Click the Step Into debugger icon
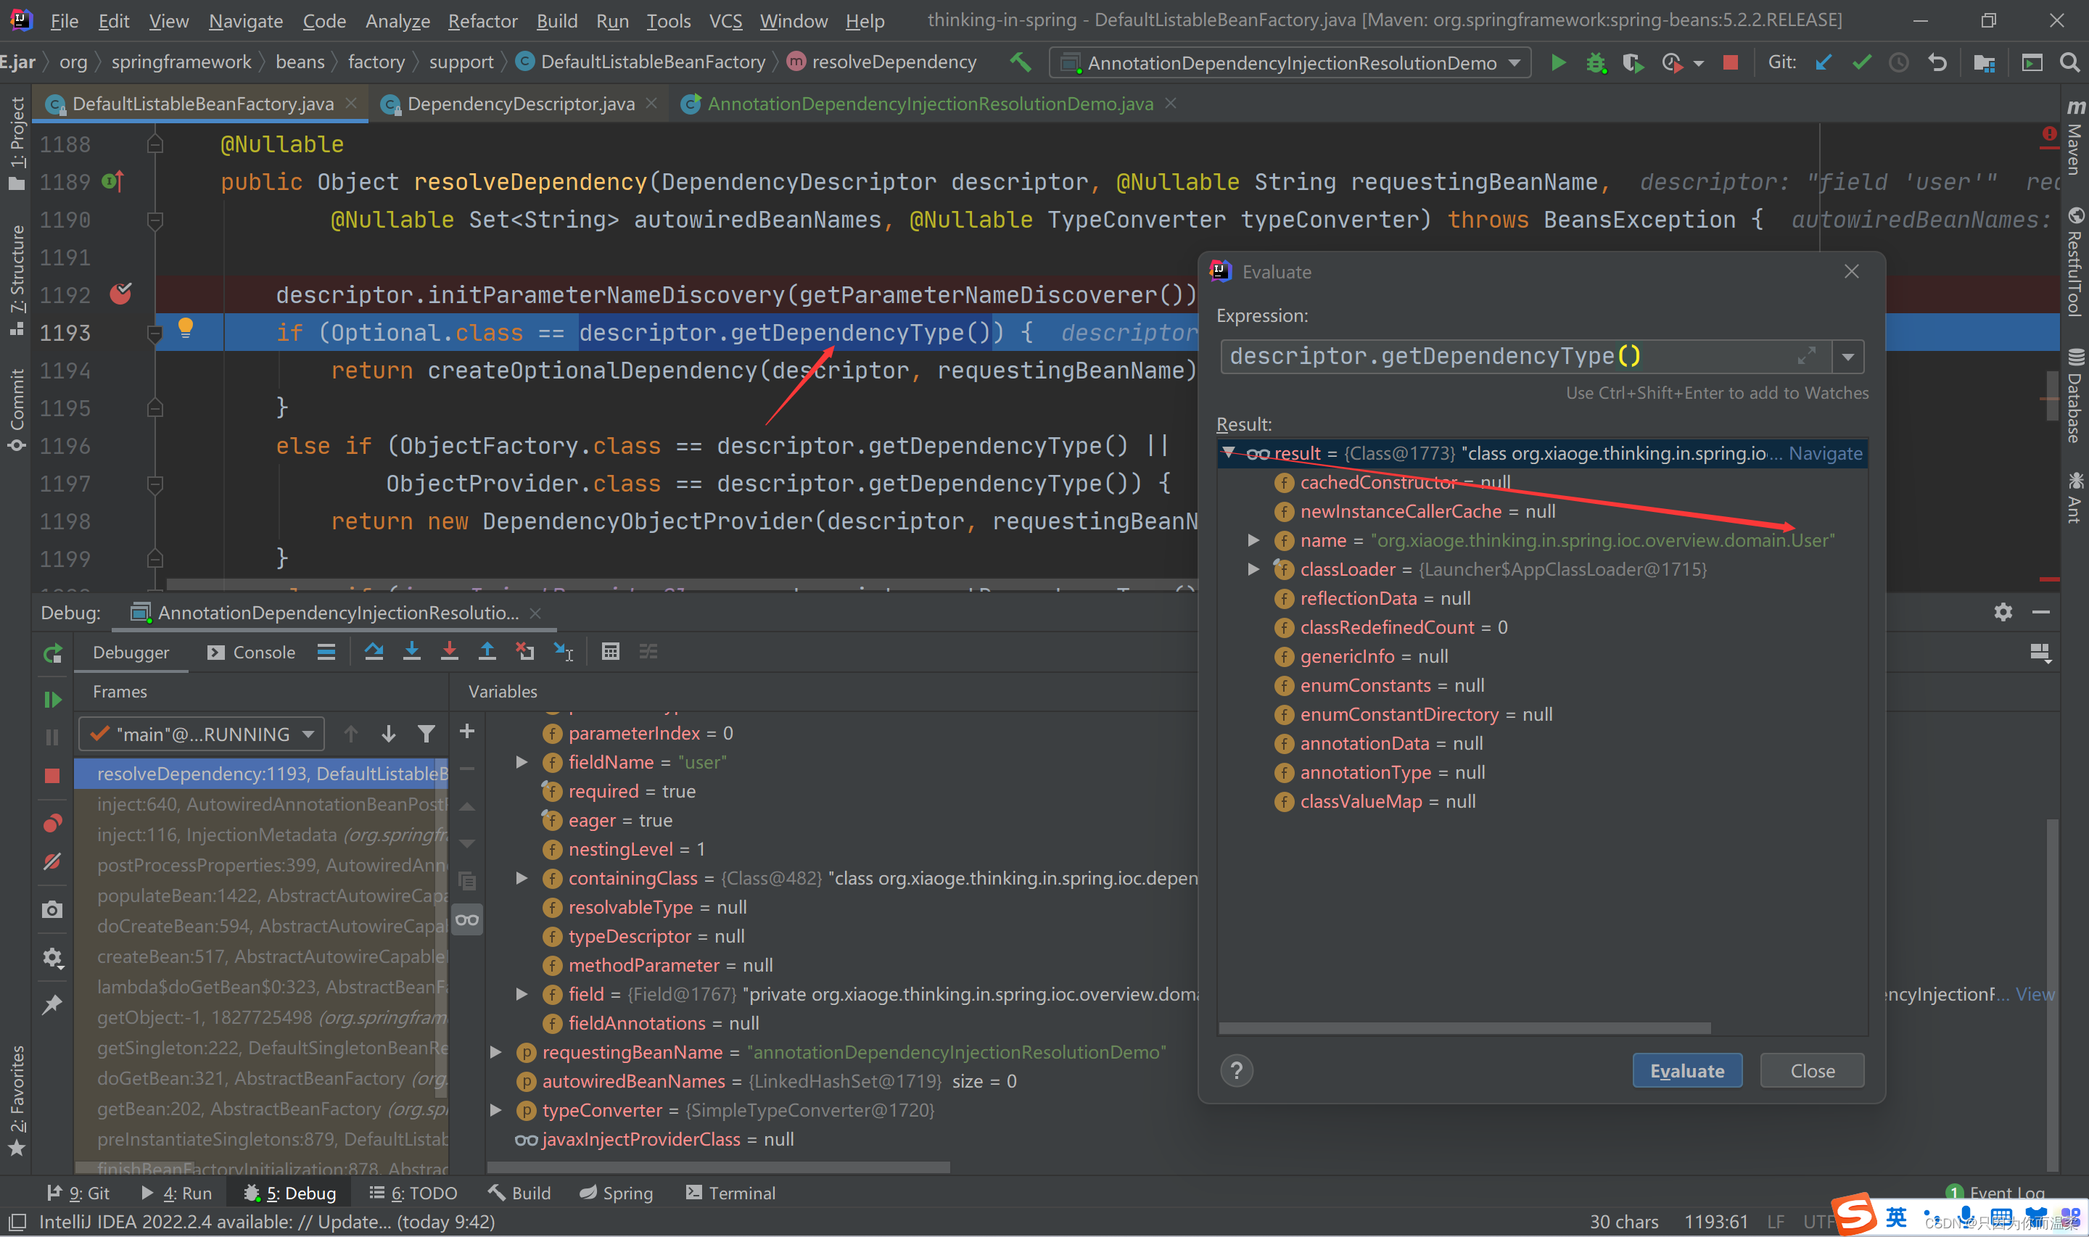Image resolution: width=2089 pixels, height=1237 pixels. pos(412,652)
